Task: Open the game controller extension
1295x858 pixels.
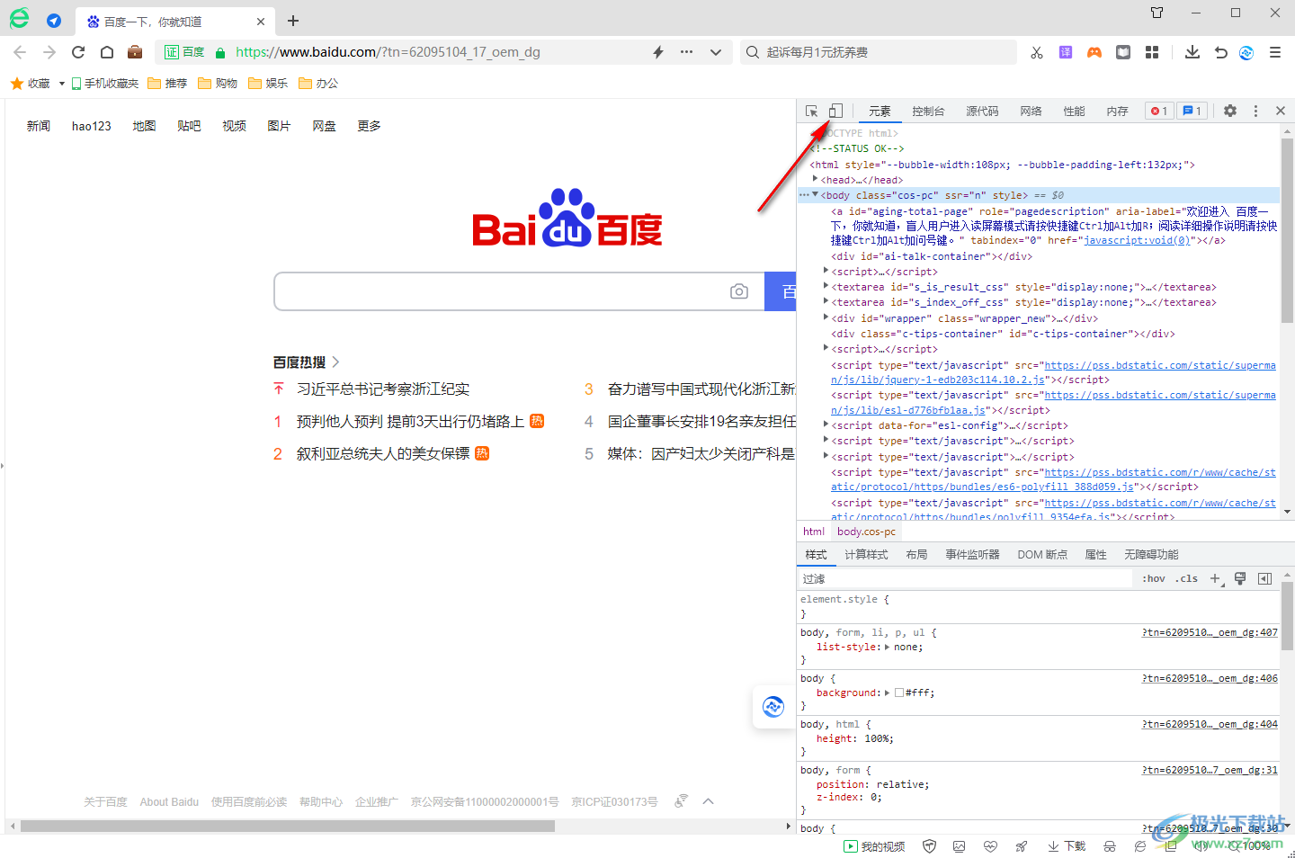Action: [1094, 52]
